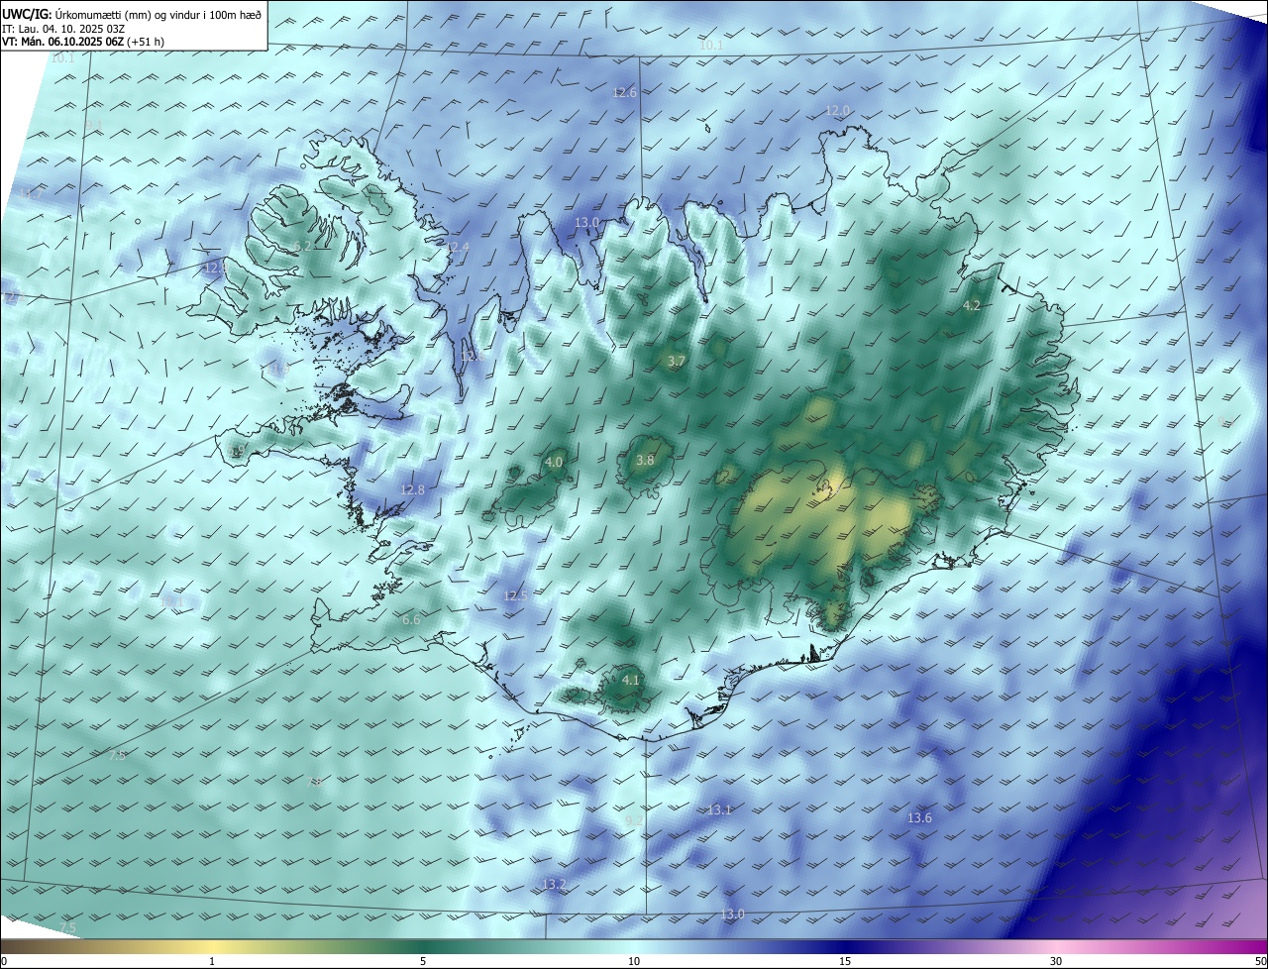The height and width of the screenshot is (969, 1268).
Task: Click the 12.5 value label on the map
Action: pos(515,595)
